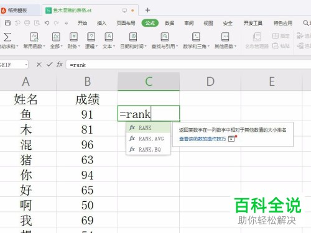
Task: Open the Logical functions icon
Action: [x=91, y=37]
